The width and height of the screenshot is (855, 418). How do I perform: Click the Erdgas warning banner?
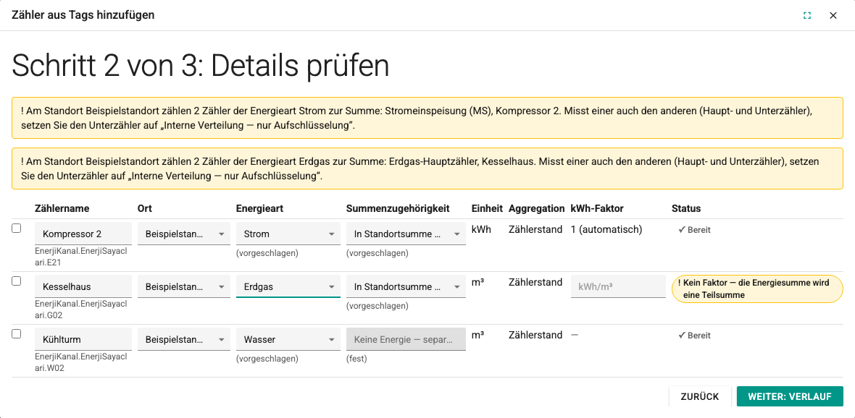[x=427, y=169]
